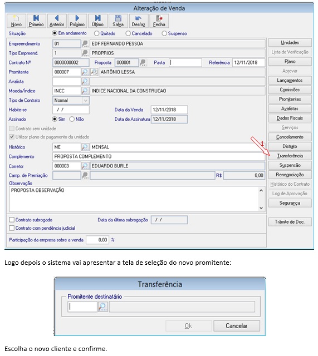Image resolution: width=318 pixels, height=356 pixels.
Task: Click Participação da empresa percentage field
Action: (x=97, y=240)
